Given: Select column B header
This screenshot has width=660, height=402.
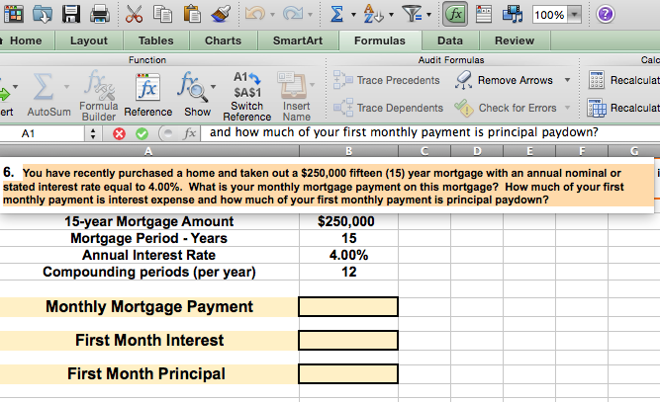Looking at the screenshot, I should [348, 151].
